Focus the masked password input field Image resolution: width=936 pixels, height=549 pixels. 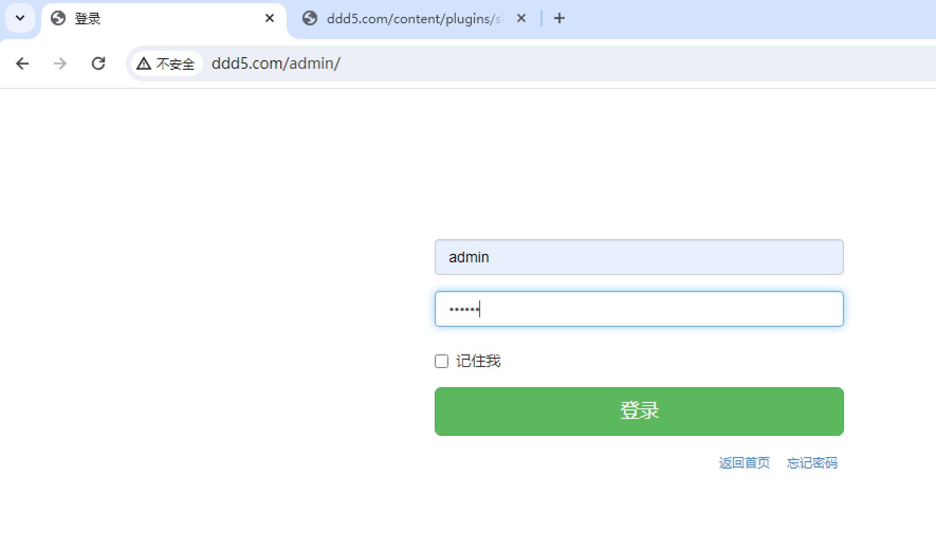pos(639,309)
